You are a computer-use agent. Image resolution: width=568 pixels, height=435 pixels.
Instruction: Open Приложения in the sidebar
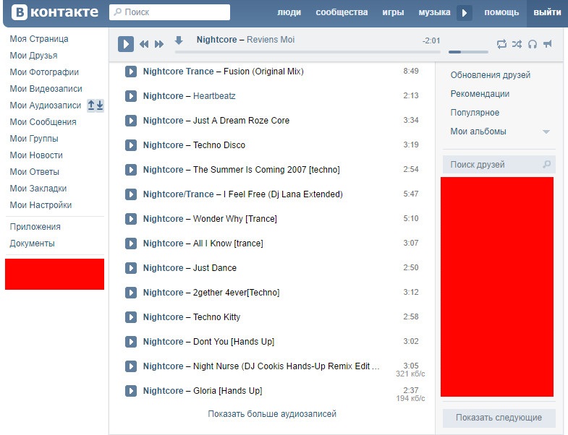(35, 227)
